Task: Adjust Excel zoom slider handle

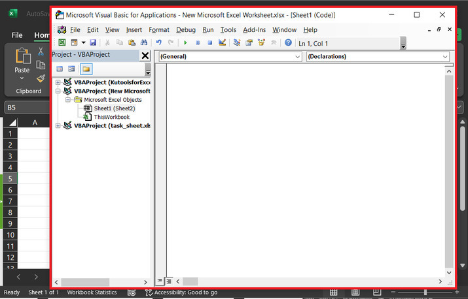Action: (x=425, y=292)
